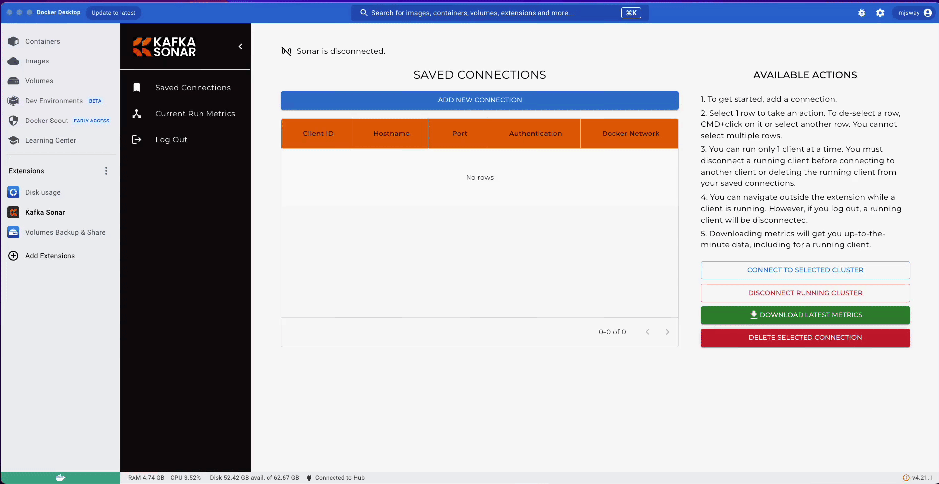Image resolution: width=939 pixels, height=484 pixels.
Task: Click the Connected to Hub plug icon
Action: pyautogui.click(x=309, y=478)
